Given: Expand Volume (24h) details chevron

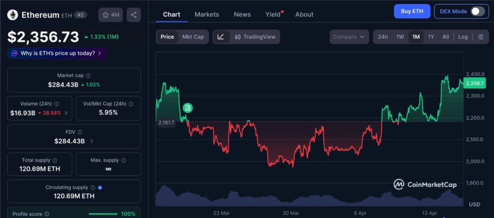Looking at the screenshot, I should [x=66, y=113].
